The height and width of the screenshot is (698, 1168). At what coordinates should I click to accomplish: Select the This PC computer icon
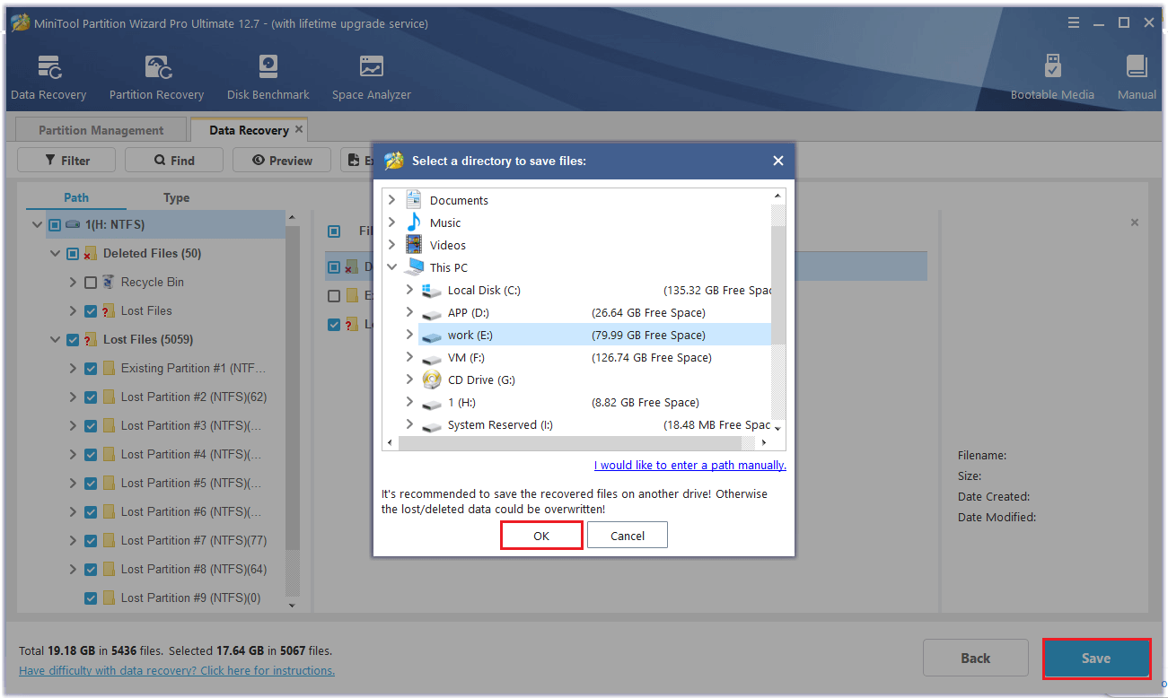click(414, 267)
